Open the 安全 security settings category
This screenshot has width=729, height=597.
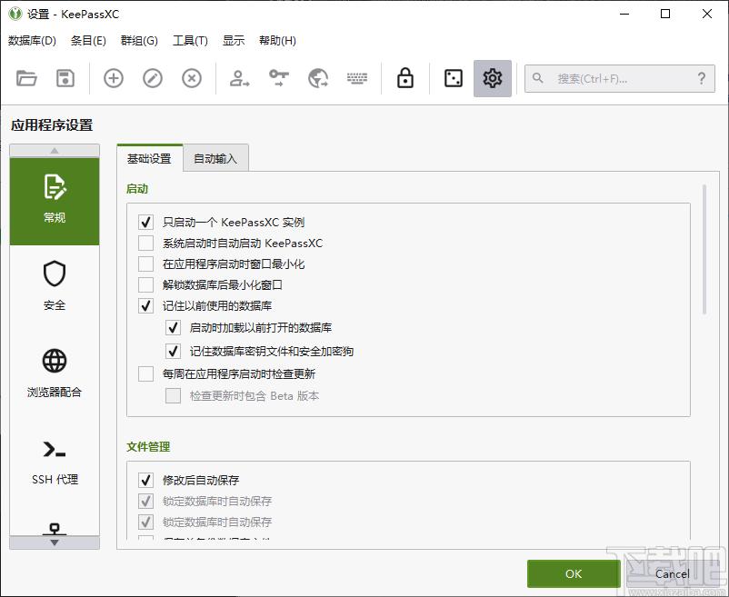pos(55,285)
